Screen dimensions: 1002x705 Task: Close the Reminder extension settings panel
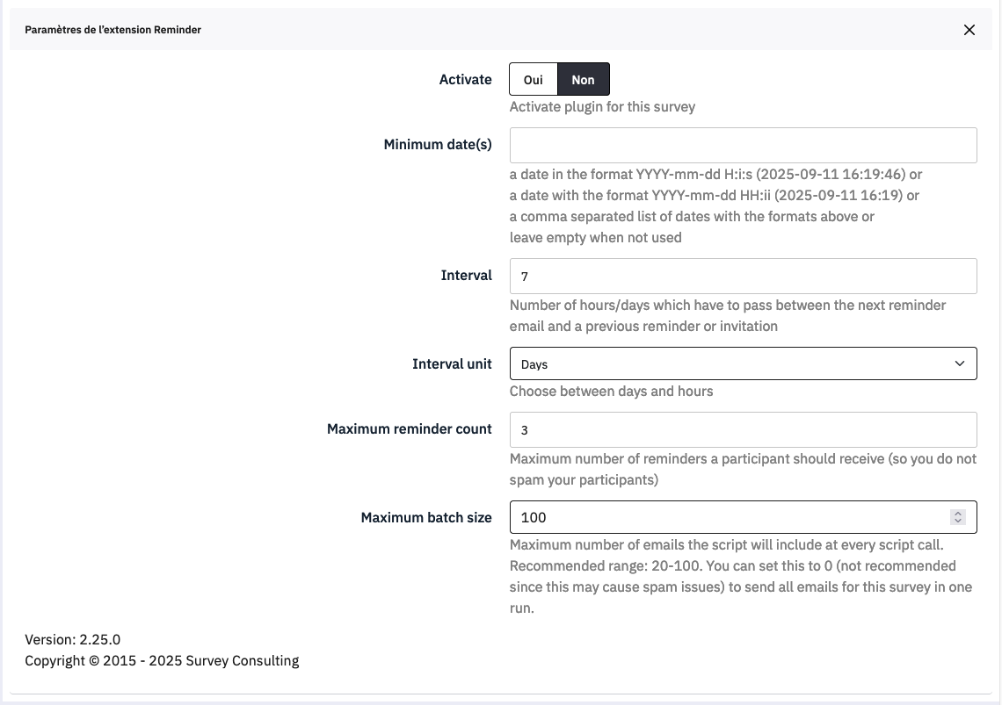pyautogui.click(x=969, y=30)
